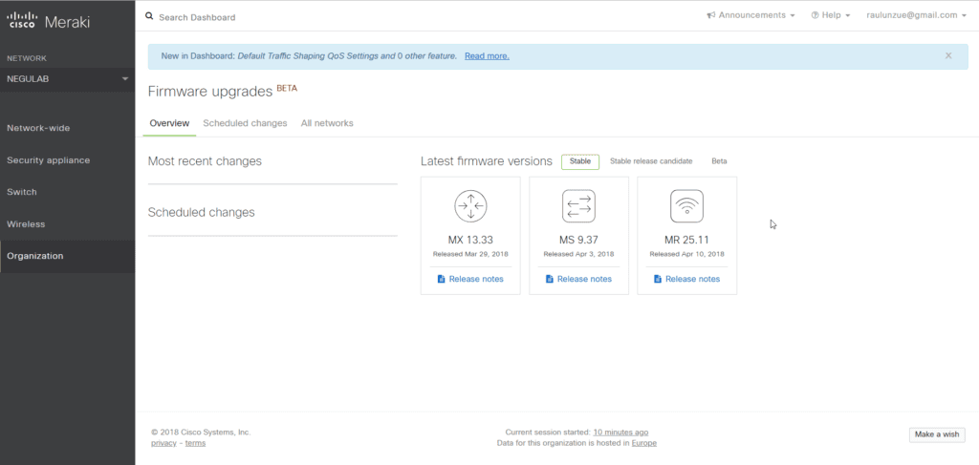
Task: Click the Make a wish button
Action: (x=937, y=434)
